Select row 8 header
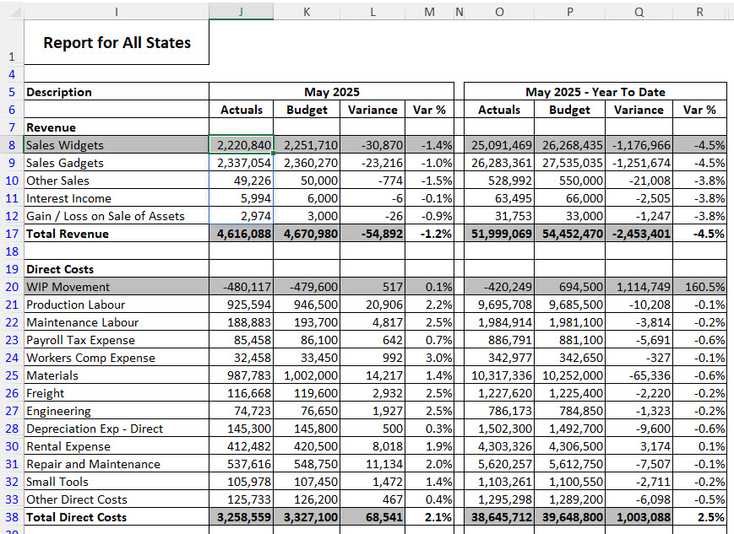 click(x=12, y=145)
